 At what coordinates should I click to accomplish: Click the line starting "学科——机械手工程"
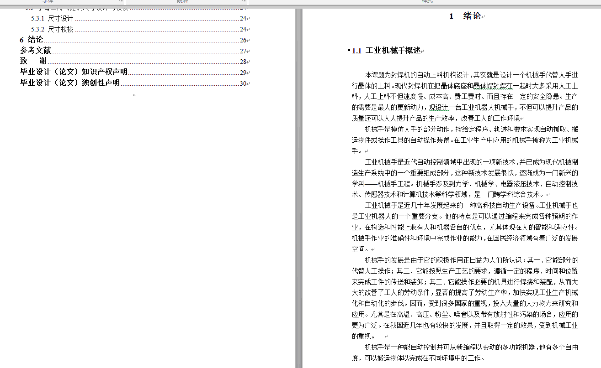coord(465,184)
